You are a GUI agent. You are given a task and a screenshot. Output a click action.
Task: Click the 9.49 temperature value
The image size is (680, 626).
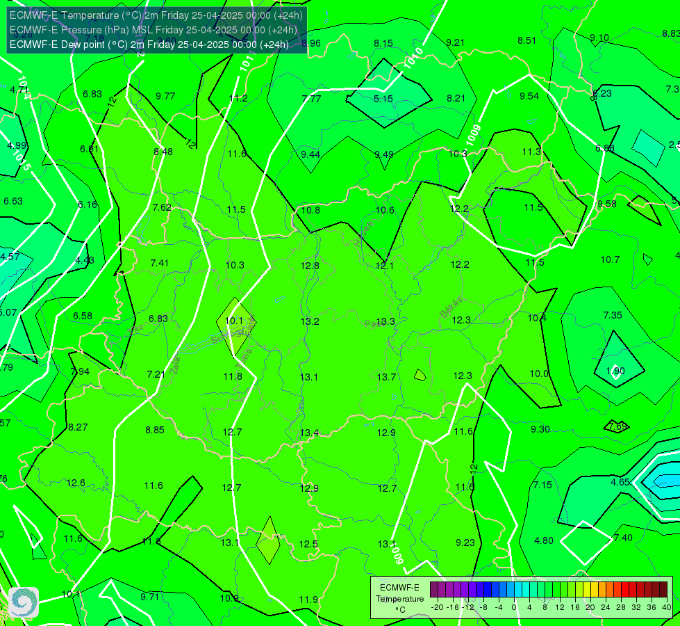pos(384,154)
